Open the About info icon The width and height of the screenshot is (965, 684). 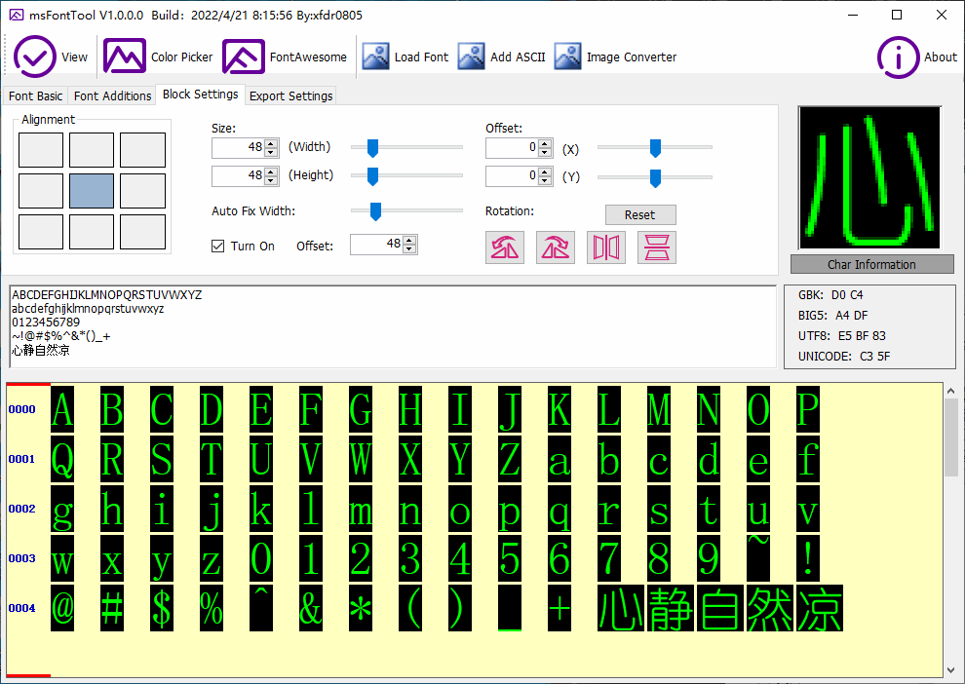(x=898, y=57)
